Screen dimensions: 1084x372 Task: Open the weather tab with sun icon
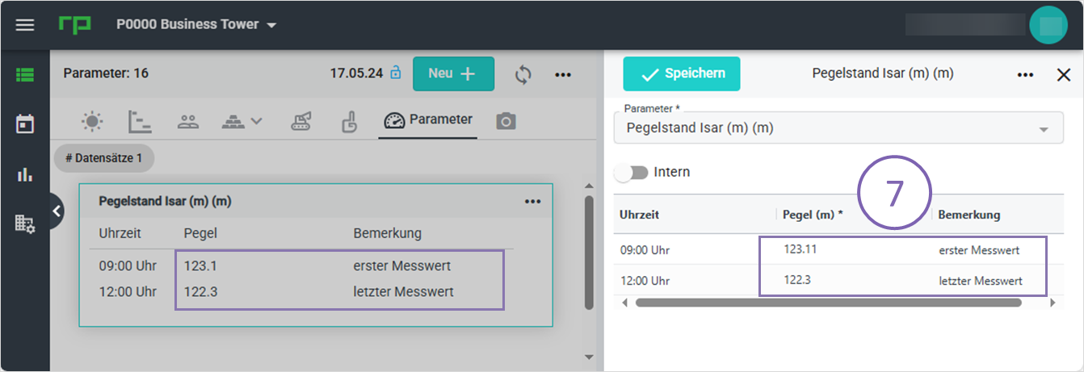(x=92, y=122)
